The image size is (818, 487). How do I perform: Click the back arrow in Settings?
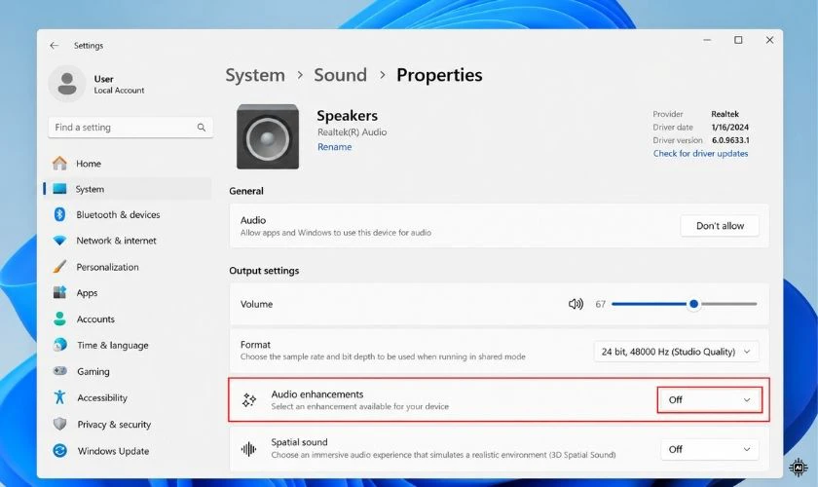(x=55, y=46)
